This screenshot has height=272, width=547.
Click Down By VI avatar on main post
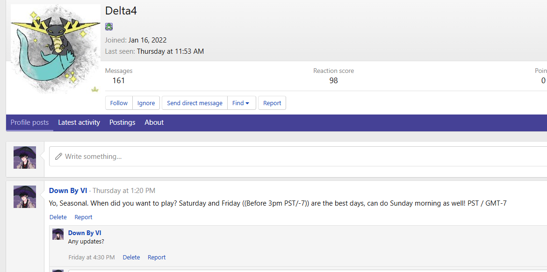[x=25, y=197]
